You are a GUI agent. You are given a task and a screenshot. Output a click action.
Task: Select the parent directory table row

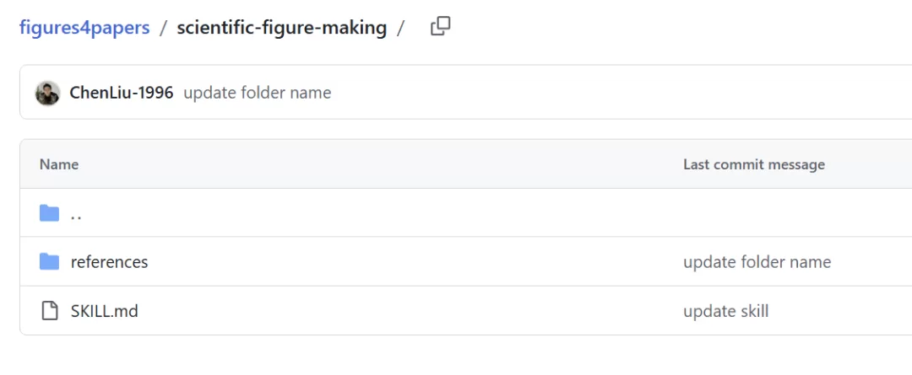(465, 212)
